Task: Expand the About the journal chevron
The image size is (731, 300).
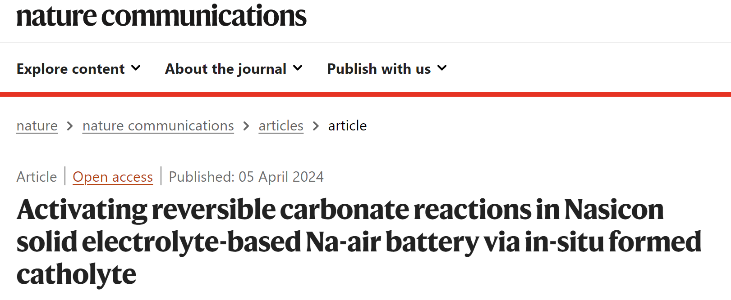Action: [298, 68]
